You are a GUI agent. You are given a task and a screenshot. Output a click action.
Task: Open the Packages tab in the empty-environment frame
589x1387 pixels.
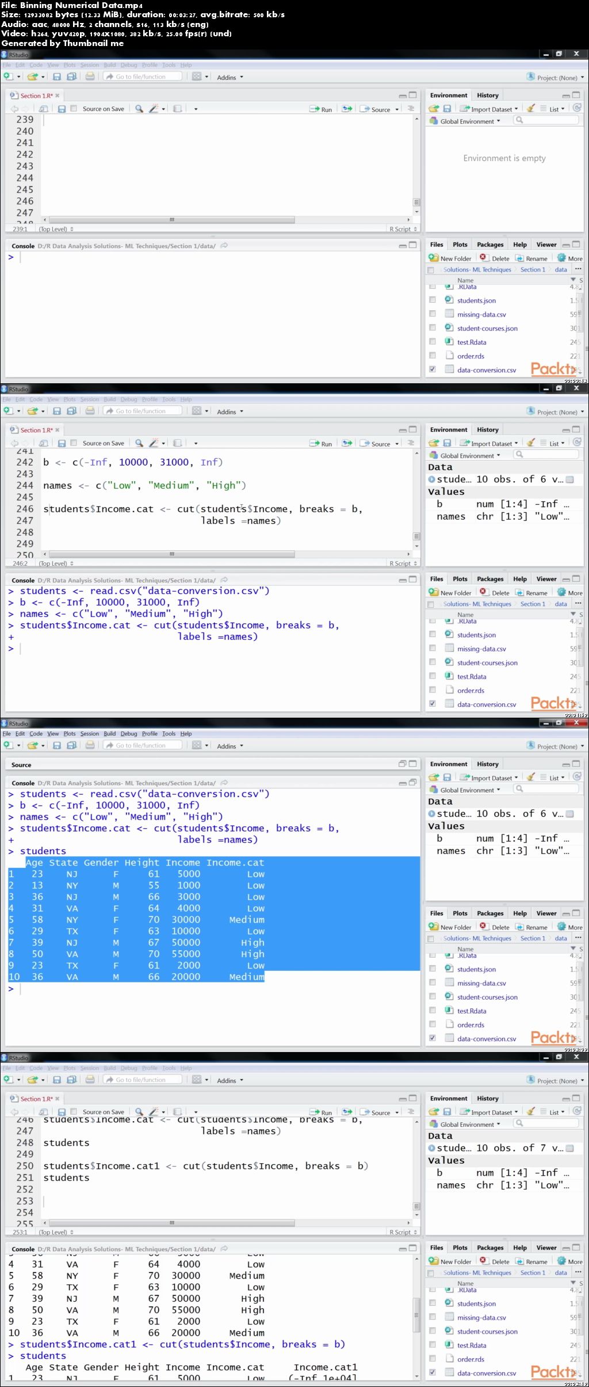tap(490, 244)
